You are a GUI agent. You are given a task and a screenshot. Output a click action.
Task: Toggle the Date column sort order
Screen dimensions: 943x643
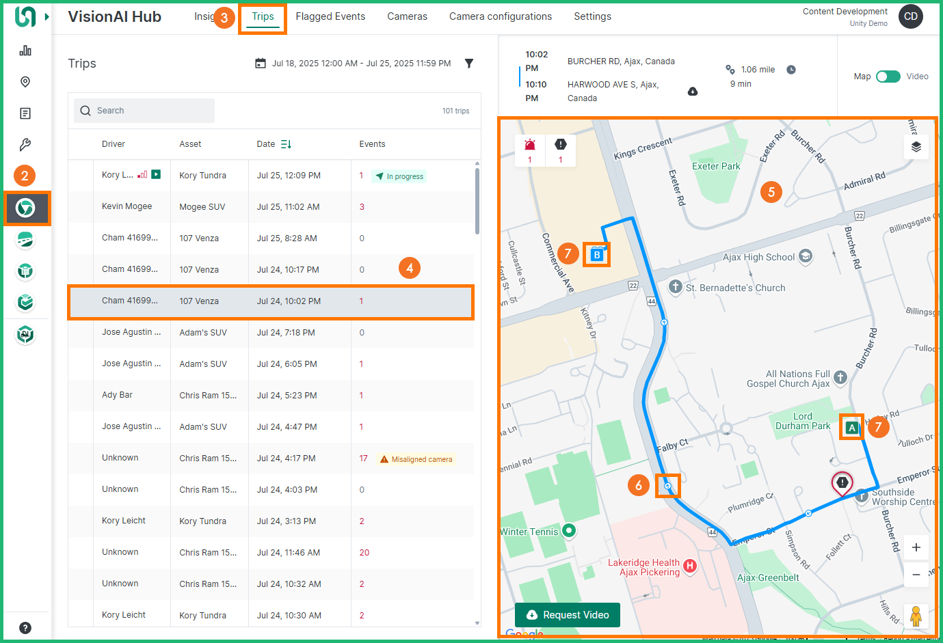(x=286, y=144)
